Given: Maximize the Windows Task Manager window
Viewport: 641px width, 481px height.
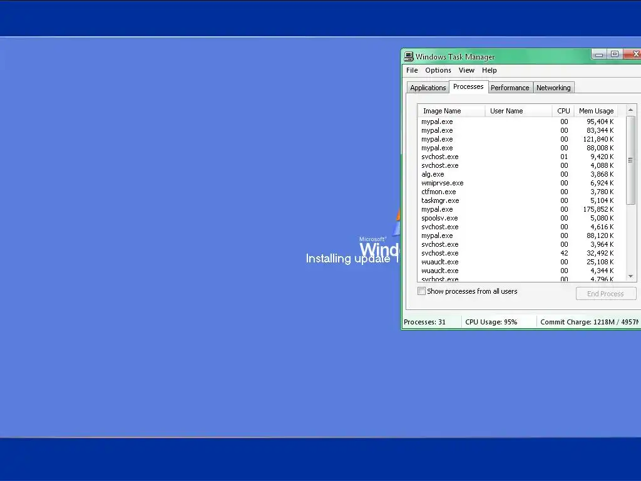Looking at the screenshot, I should 615,54.
